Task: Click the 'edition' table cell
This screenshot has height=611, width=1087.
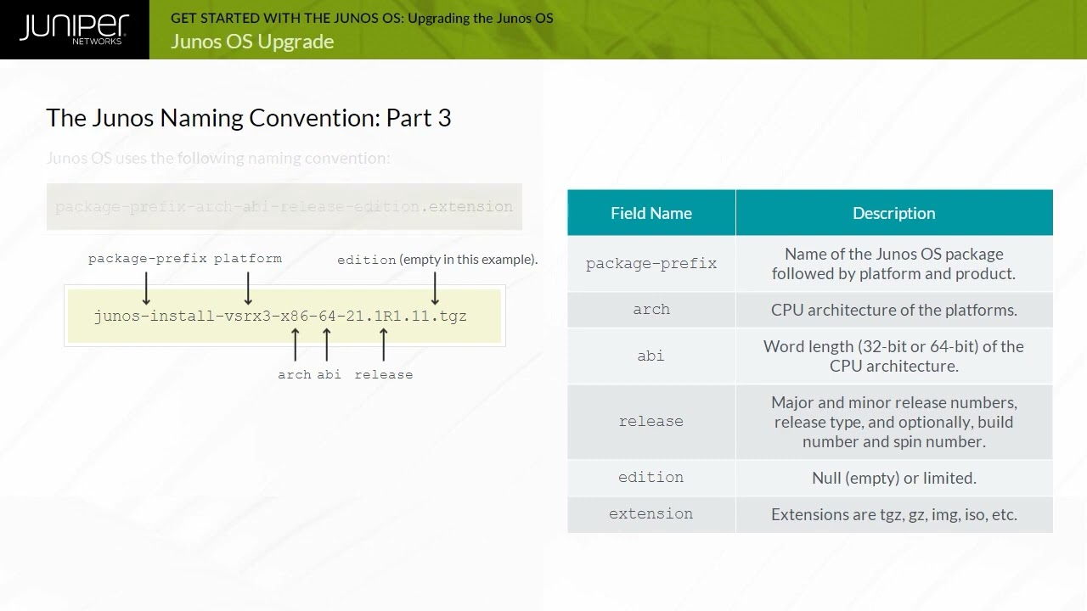Action: click(651, 478)
